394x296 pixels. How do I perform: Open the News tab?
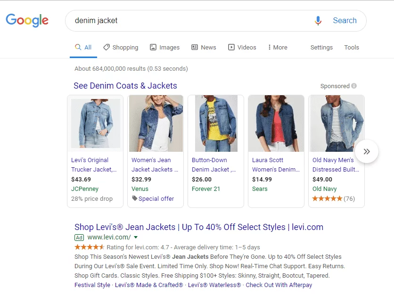(204, 47)
